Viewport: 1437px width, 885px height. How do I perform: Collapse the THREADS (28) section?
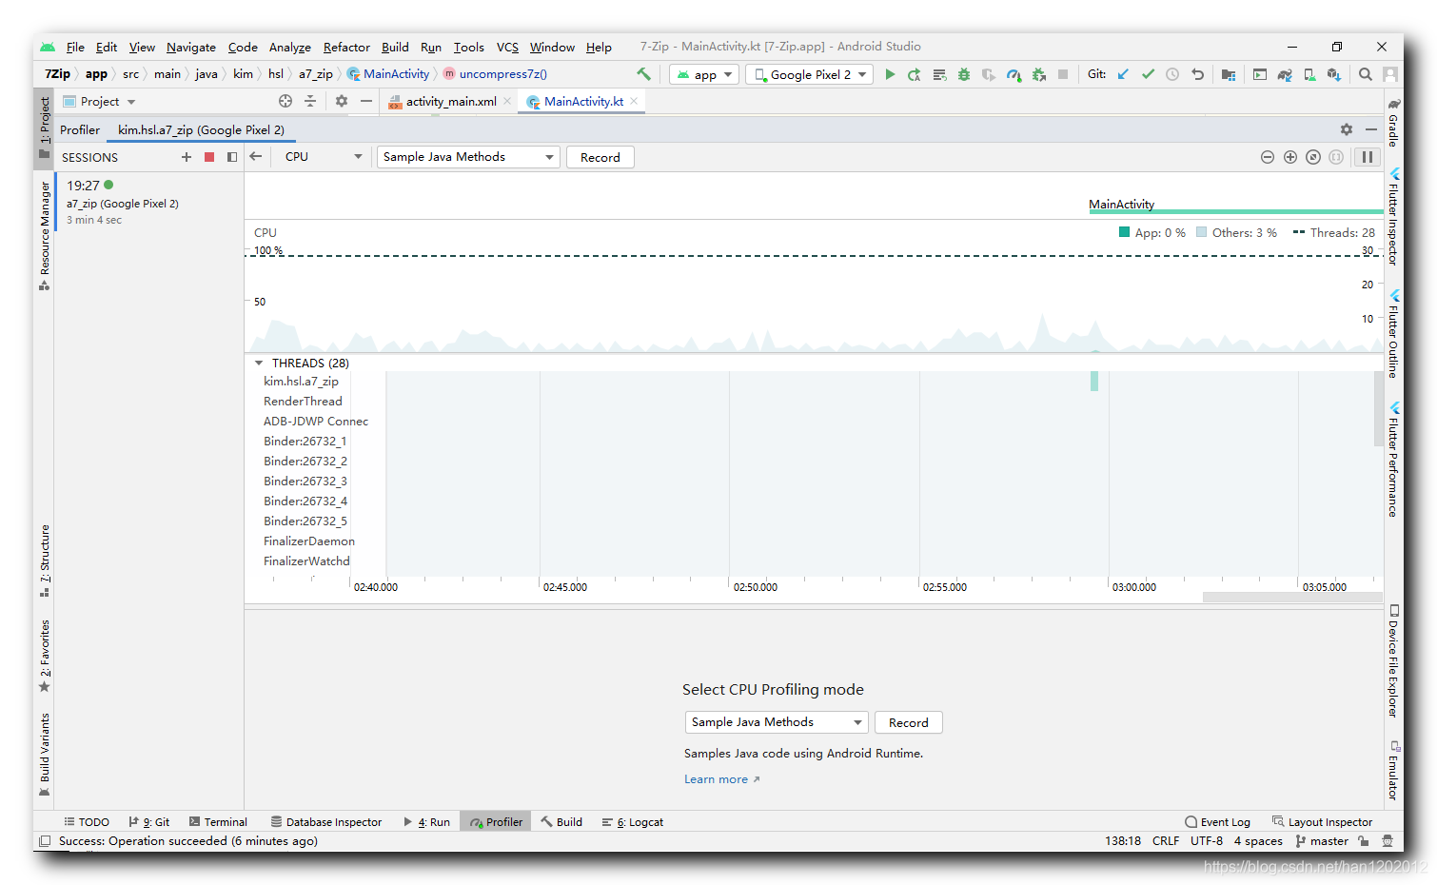[x=258, y=363]
